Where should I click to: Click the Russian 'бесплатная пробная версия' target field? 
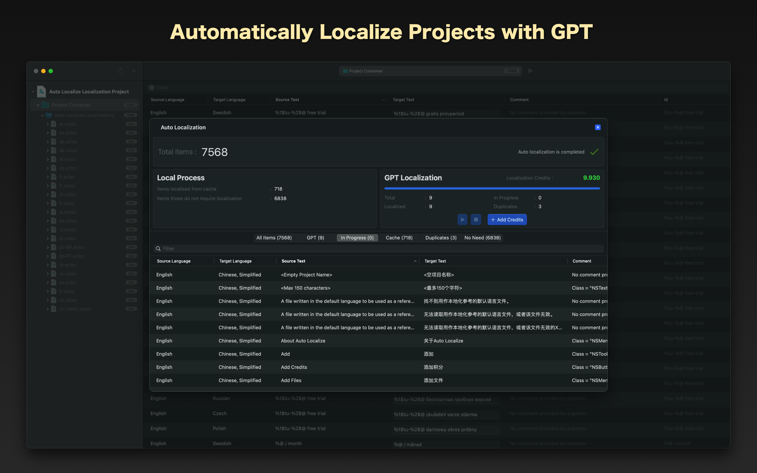[x=446, y=399]
